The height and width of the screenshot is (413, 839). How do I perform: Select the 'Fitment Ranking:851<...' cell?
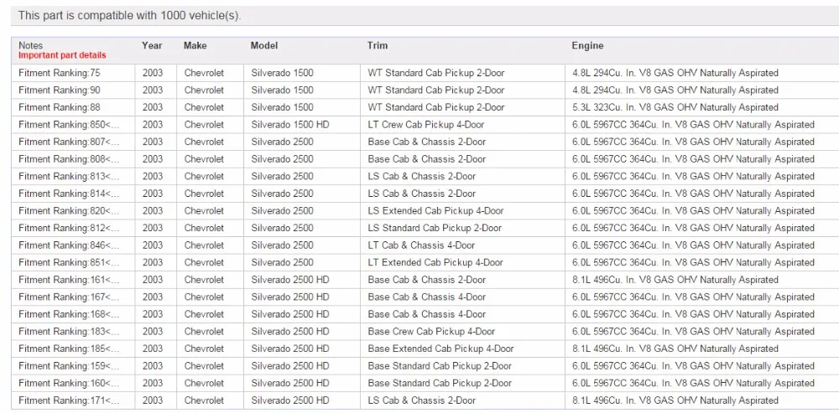[73, 262]
